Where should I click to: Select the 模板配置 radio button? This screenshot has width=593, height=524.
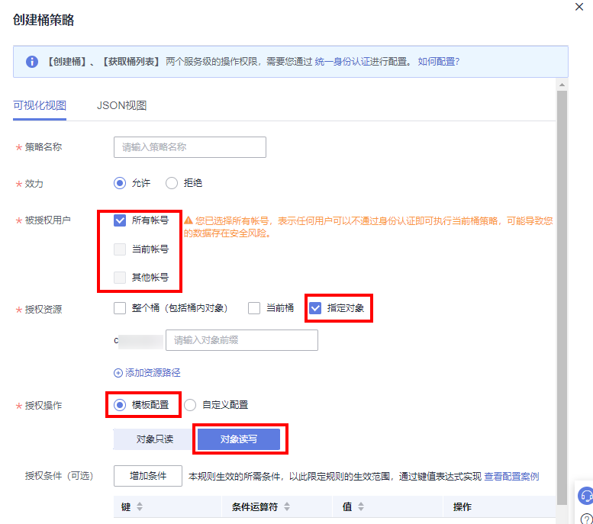[120, 405]
